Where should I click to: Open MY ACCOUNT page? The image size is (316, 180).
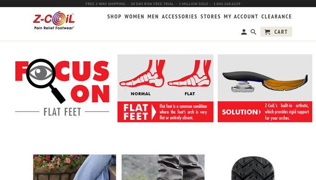[241, 17]
